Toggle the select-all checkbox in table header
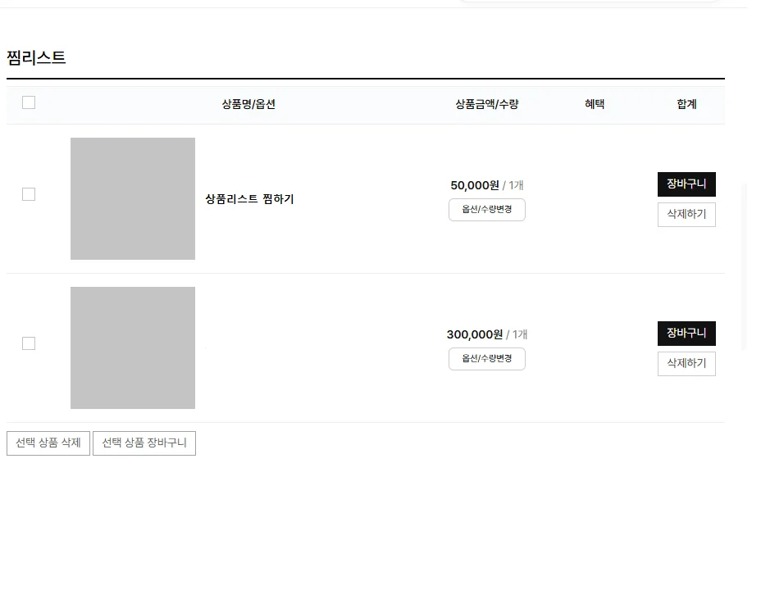 pos(29,102)
